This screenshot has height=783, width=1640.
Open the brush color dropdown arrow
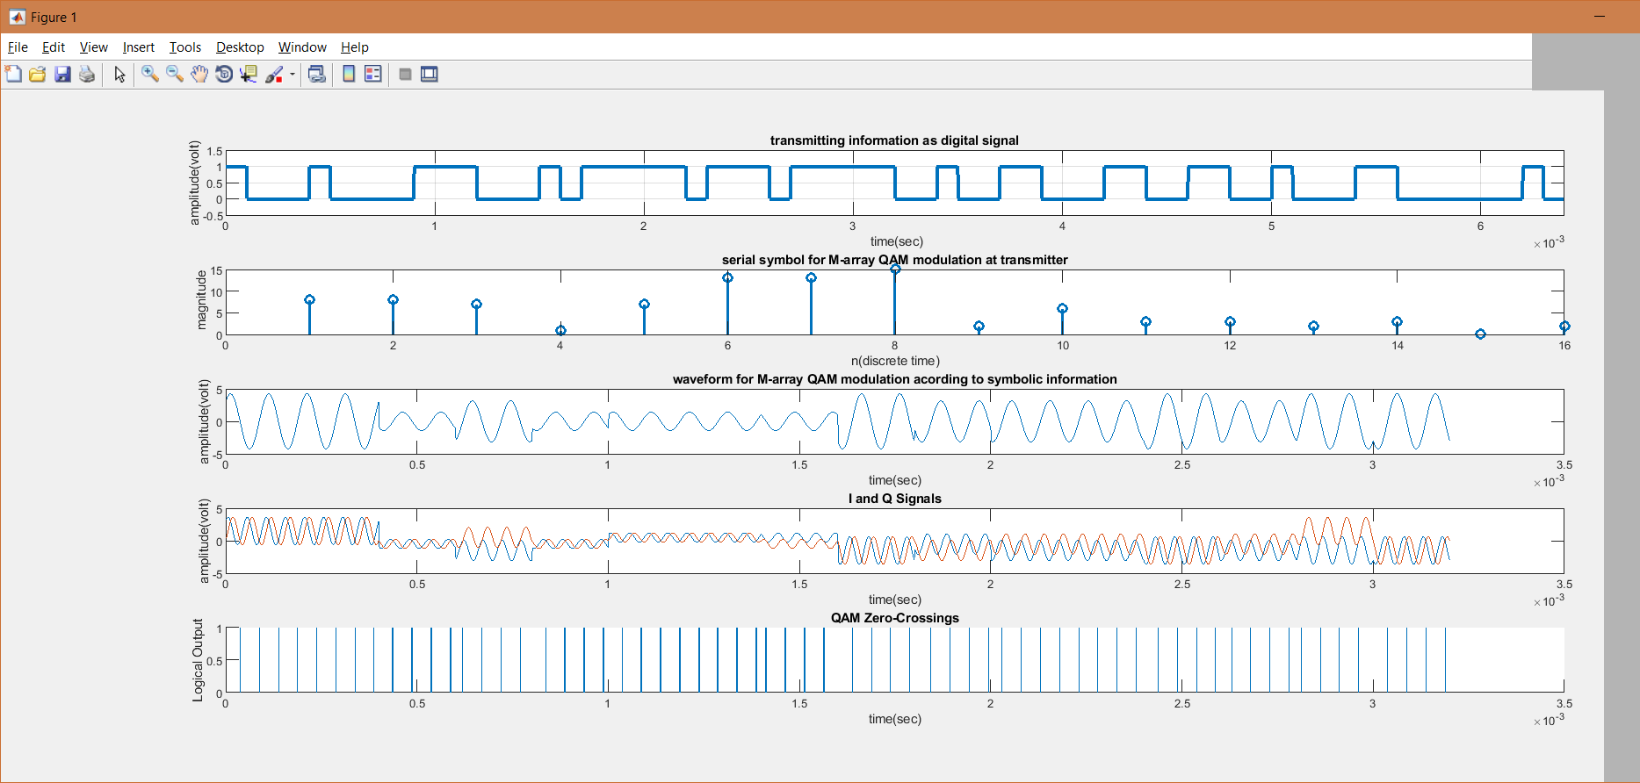coord(293,75)
